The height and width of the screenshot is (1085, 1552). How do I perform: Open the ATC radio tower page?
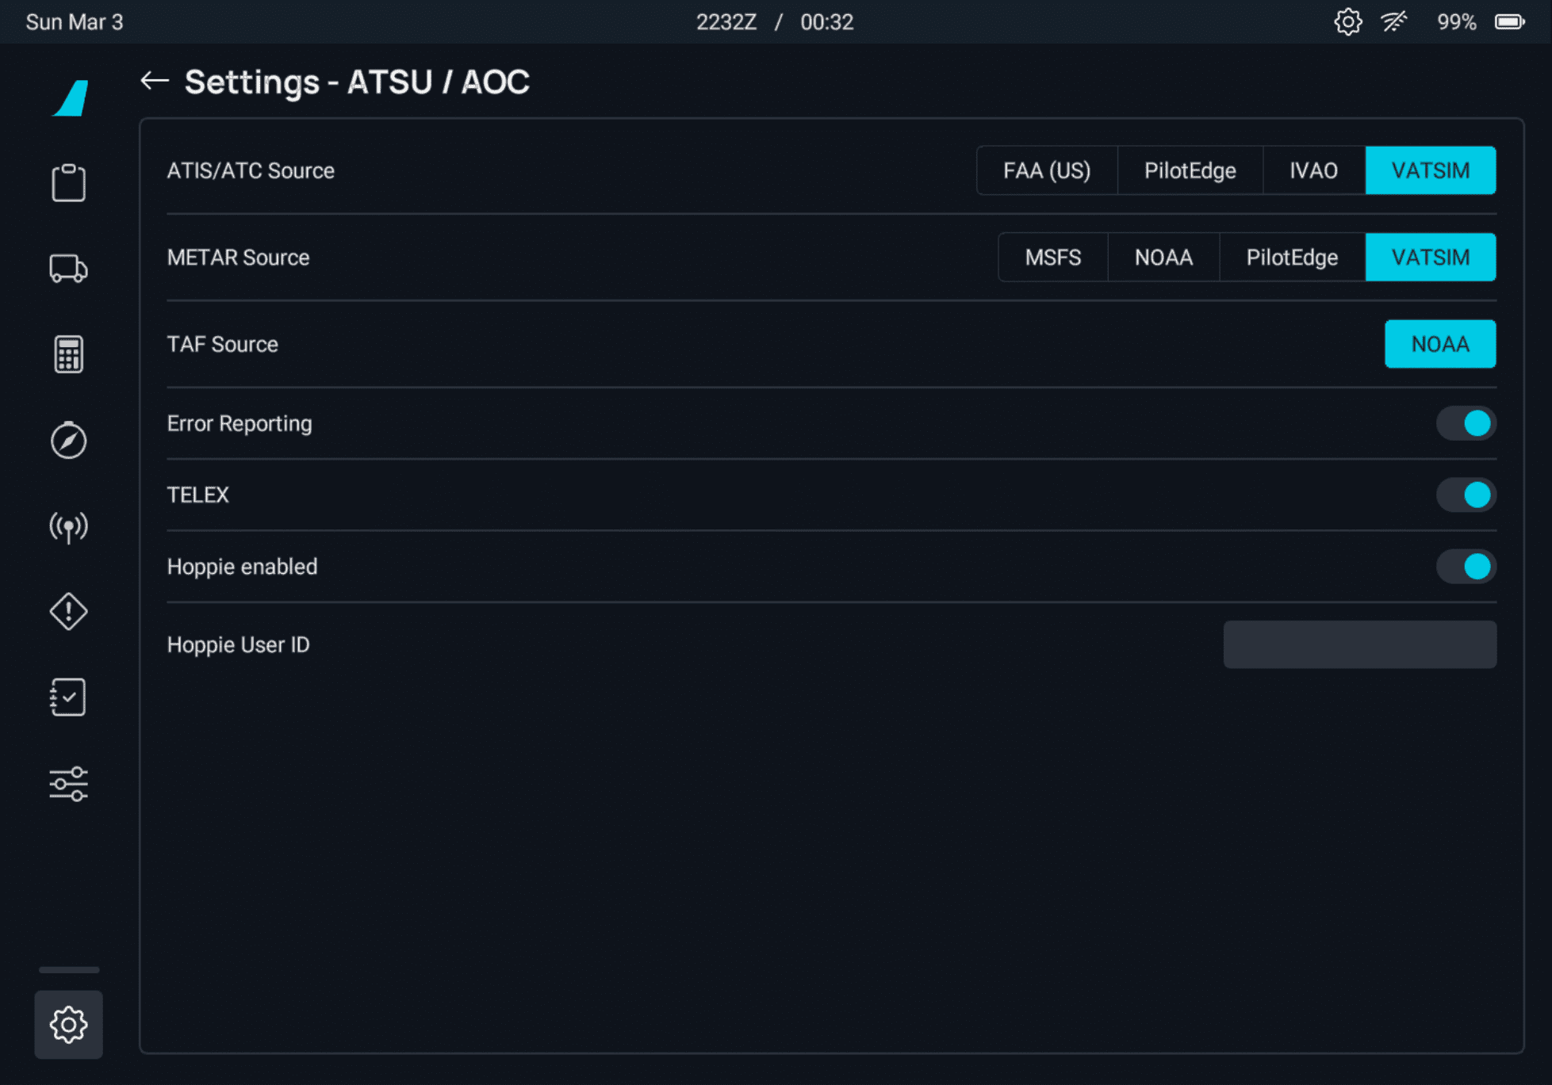68,526
